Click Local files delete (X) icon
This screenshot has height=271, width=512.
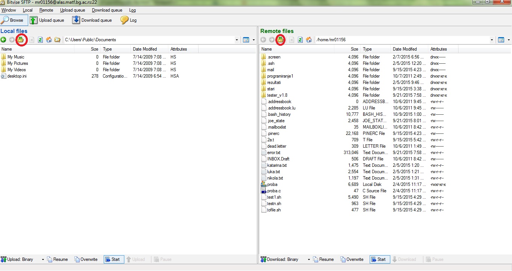point(32,40)
